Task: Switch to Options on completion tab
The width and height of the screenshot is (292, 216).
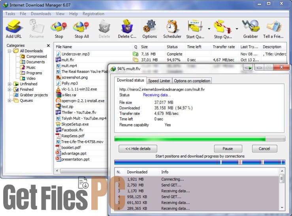Action: [x=192, y=81]
